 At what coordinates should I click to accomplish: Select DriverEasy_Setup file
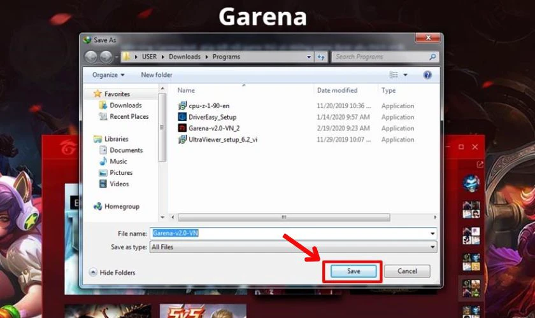(x=212, y=117)
